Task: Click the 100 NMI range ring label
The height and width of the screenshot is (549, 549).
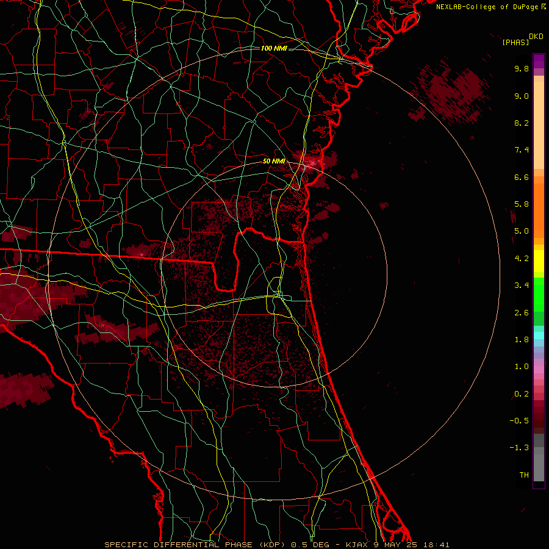Action: [274, 48]
